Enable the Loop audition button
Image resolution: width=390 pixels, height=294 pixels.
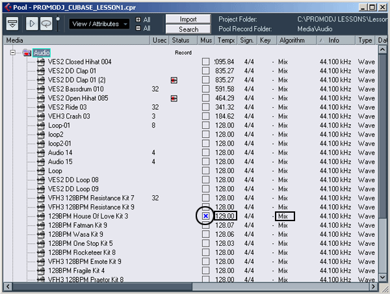pyautogui.click(x=45, y=23)
